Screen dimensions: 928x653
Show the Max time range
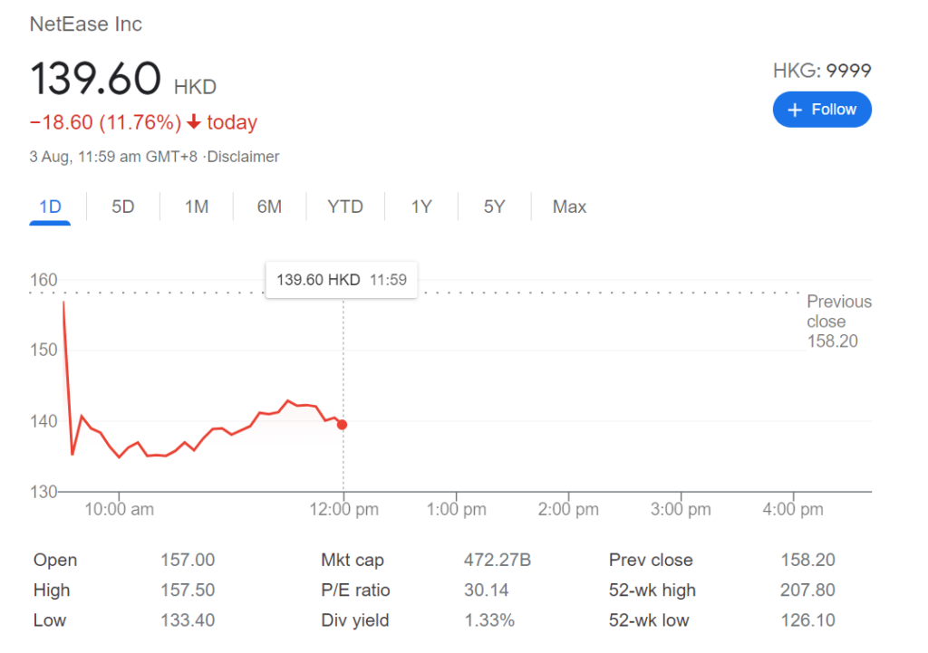point(569,207)
